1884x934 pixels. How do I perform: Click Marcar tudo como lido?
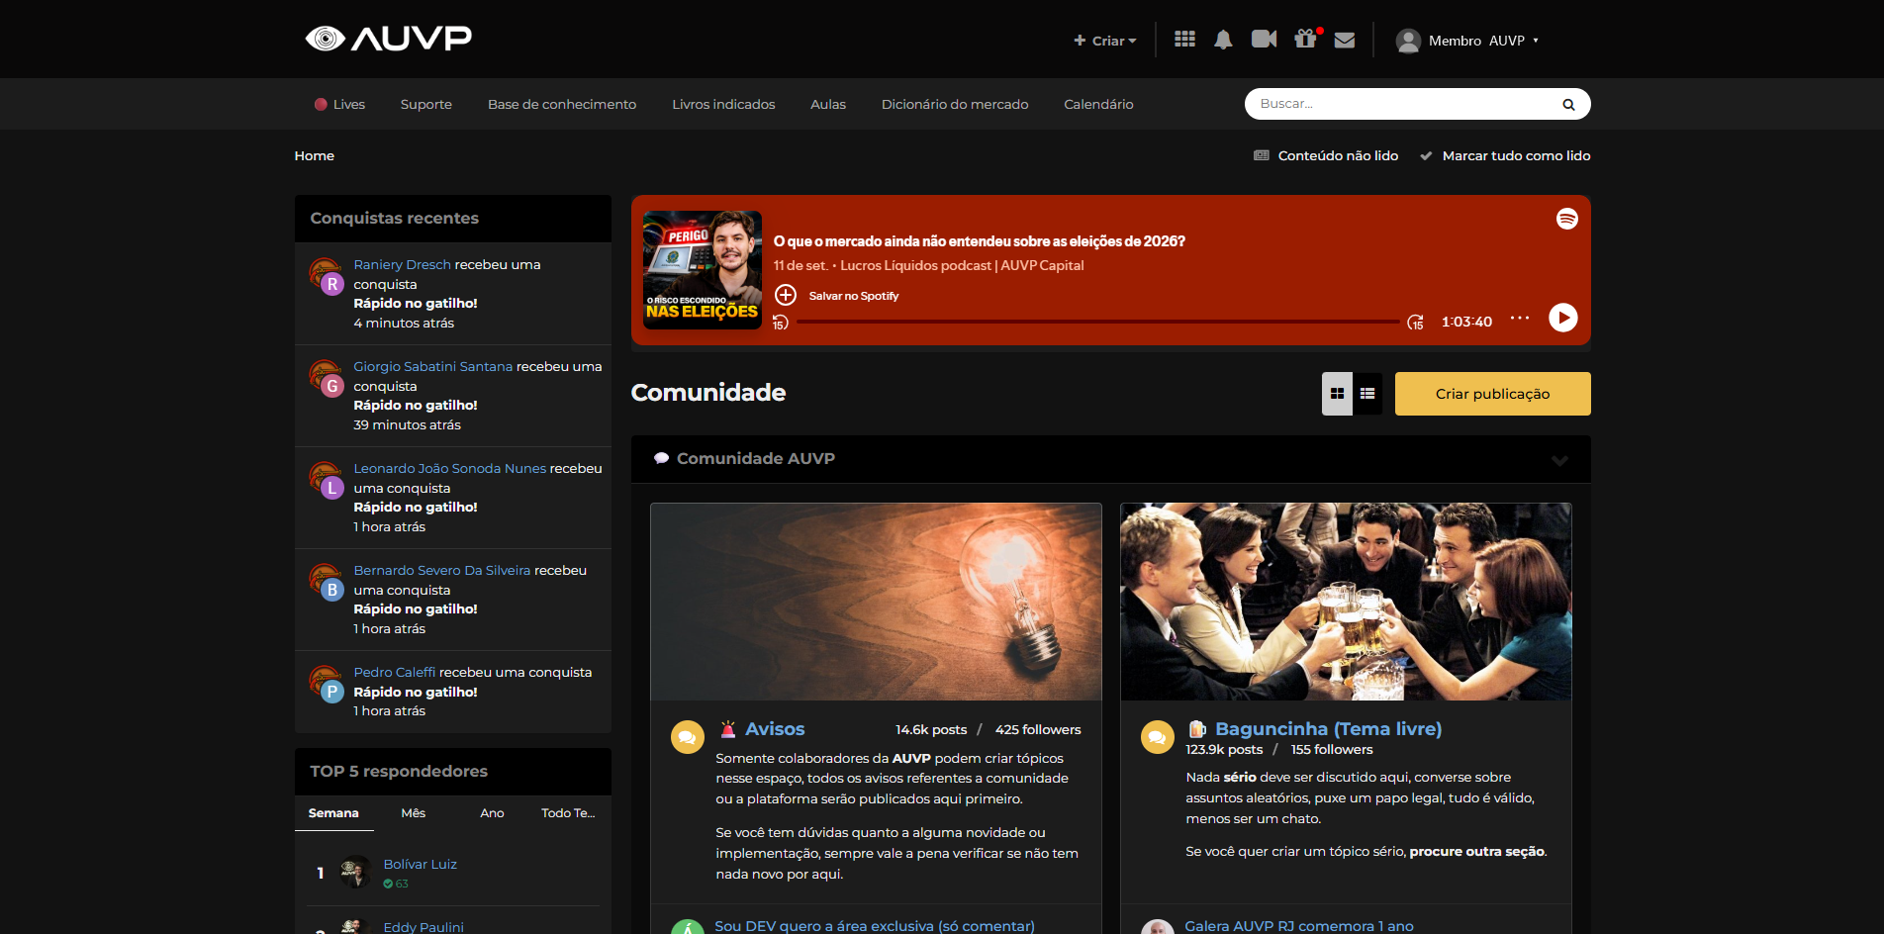tap(1505, 155)
